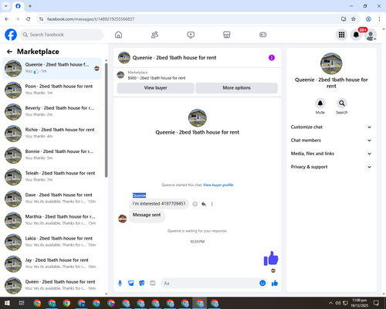Viewport: 386px width, 309px height.
Task: Select Queenie's conversation at top of list
Action: click(52, 69)
